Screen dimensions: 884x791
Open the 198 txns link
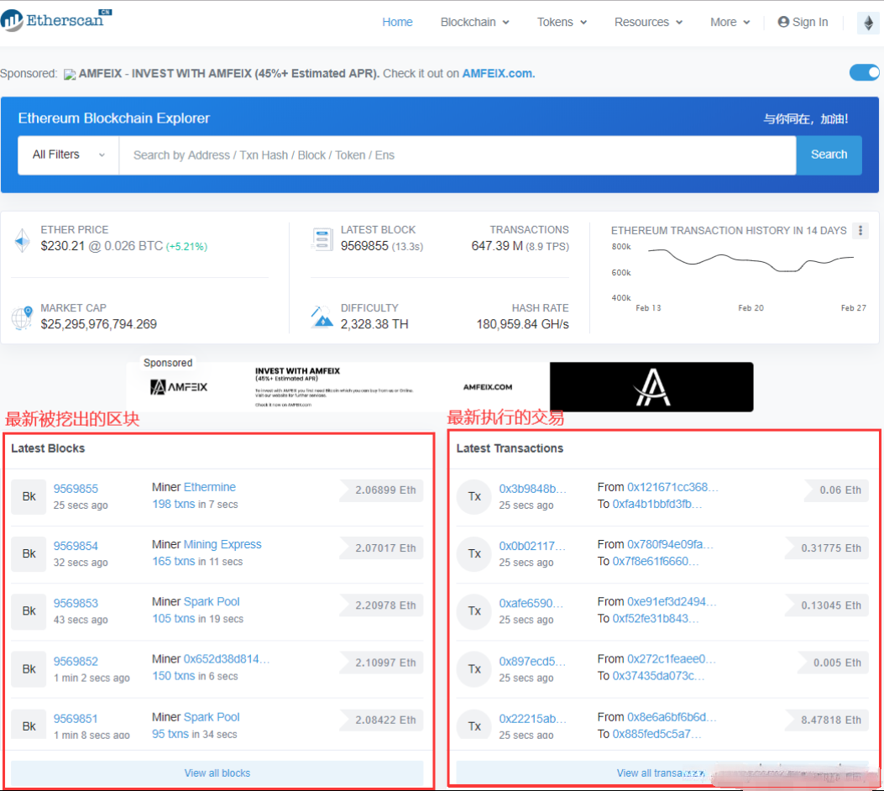click(174, 504)
